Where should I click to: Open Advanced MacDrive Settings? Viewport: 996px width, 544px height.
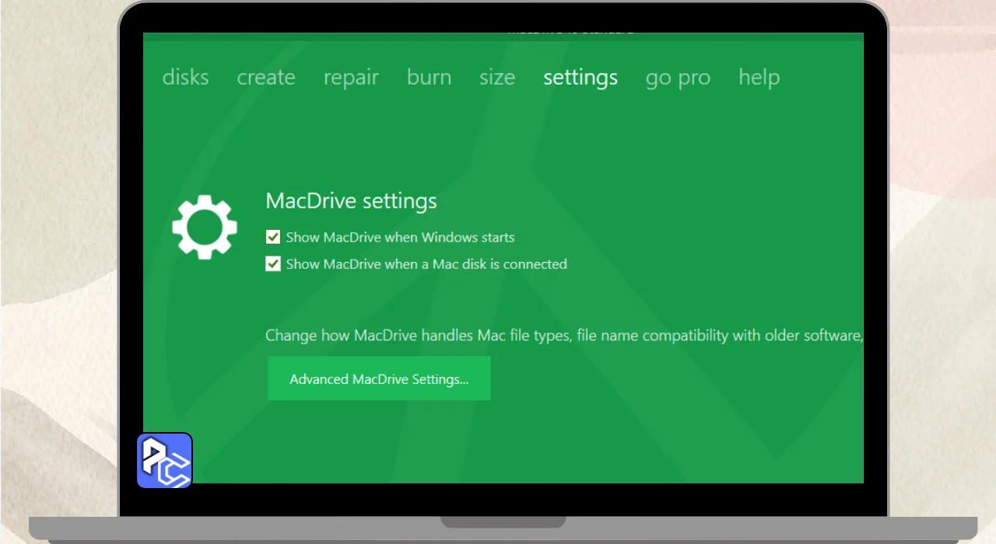point(379,379)
